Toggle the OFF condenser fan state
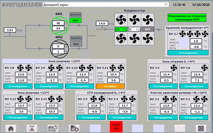Viewport: 213px width, 133px height. pyautogui.click(x=148, y=29)
